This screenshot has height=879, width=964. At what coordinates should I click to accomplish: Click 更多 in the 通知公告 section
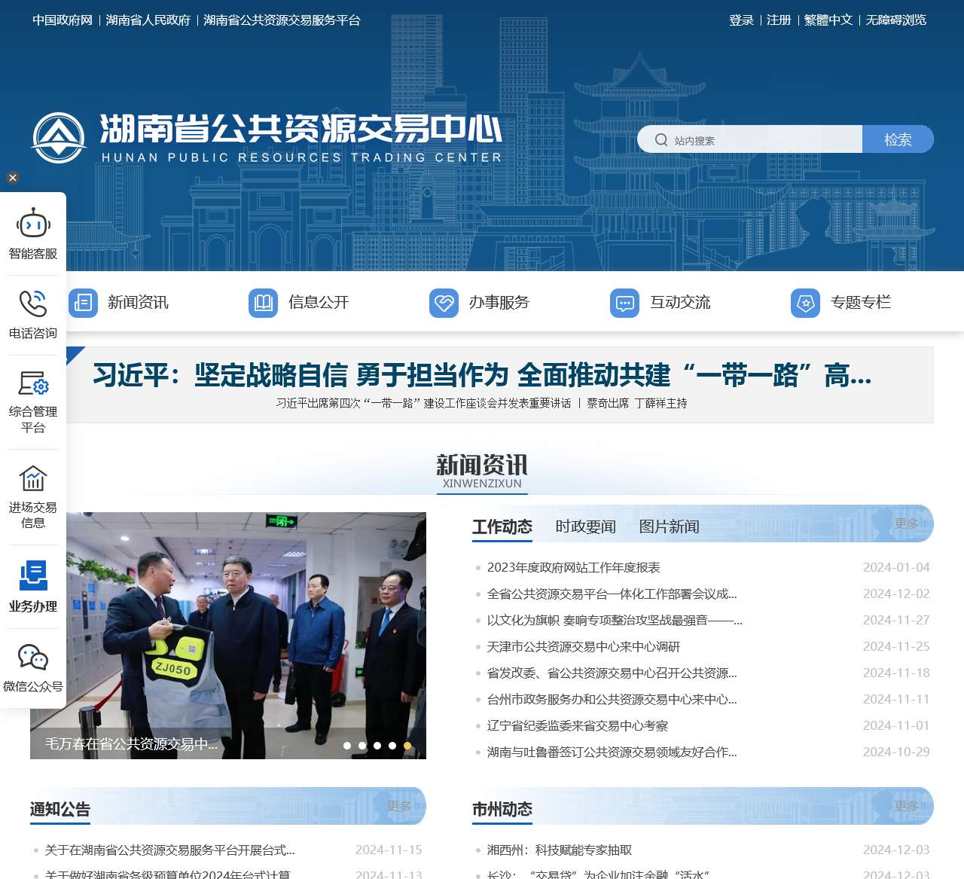[x=399, y=806]
